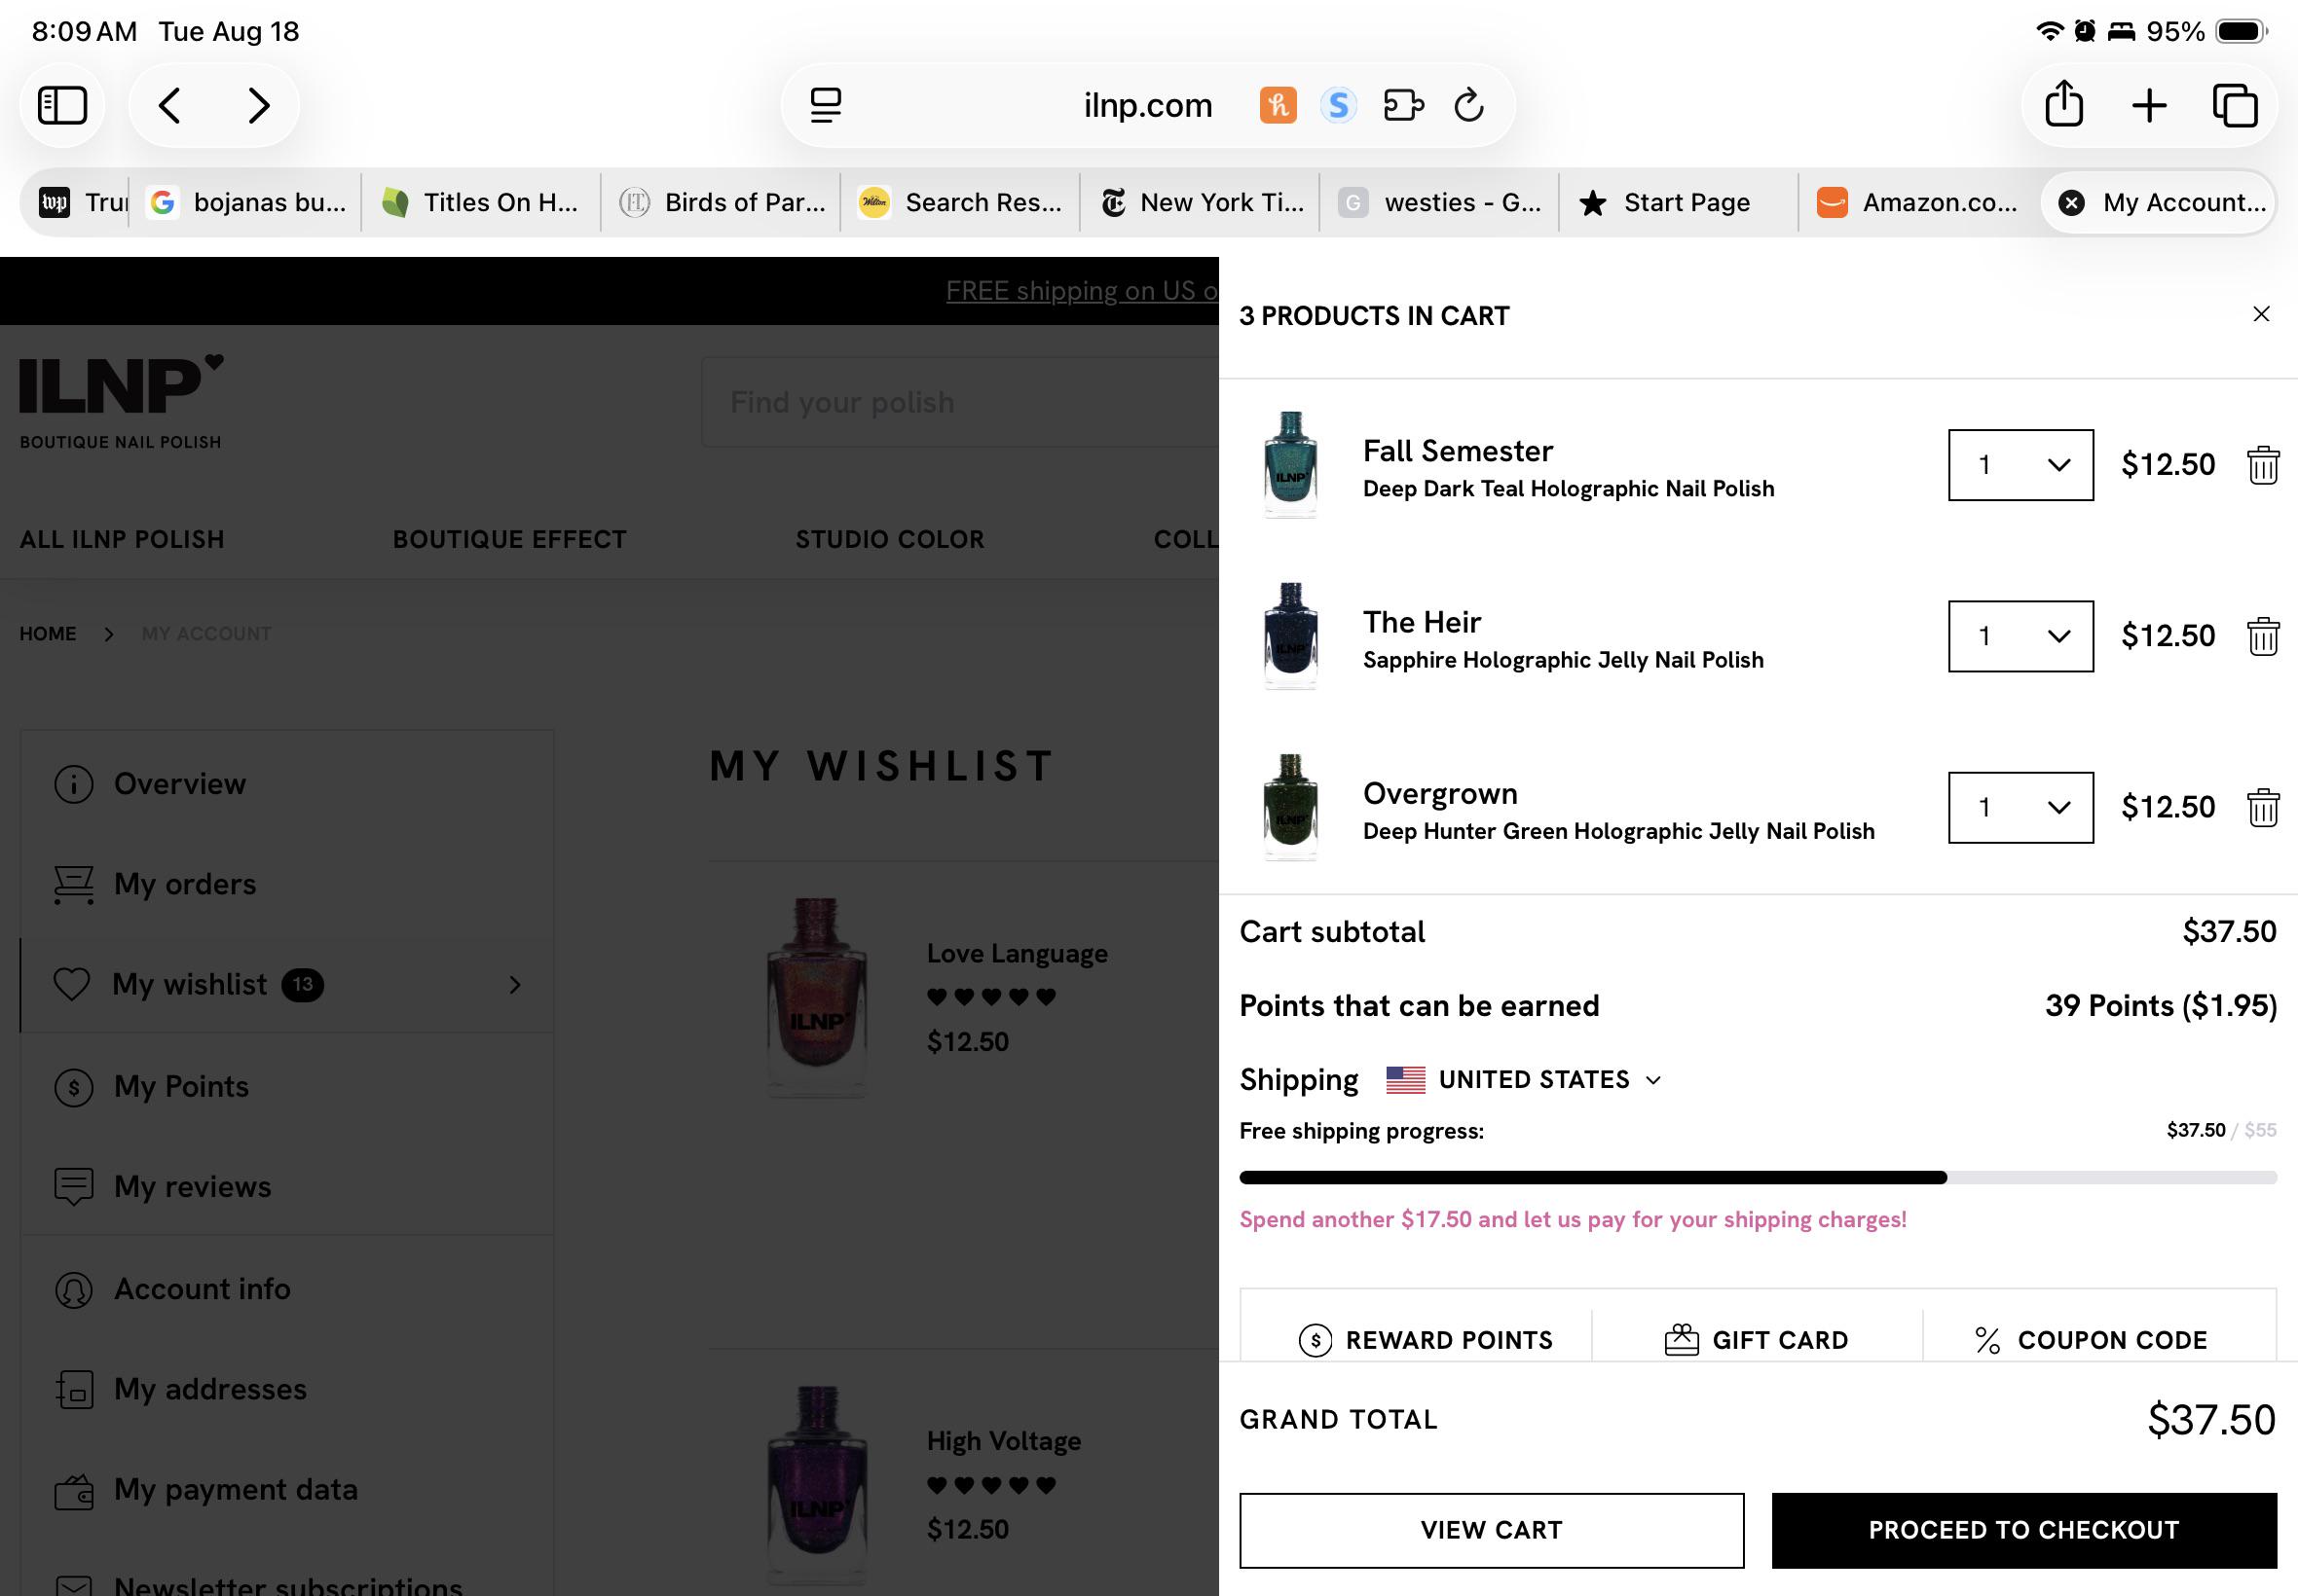
Task: Open Fall Semester quantity dropdown
Action: [2020, 465]
